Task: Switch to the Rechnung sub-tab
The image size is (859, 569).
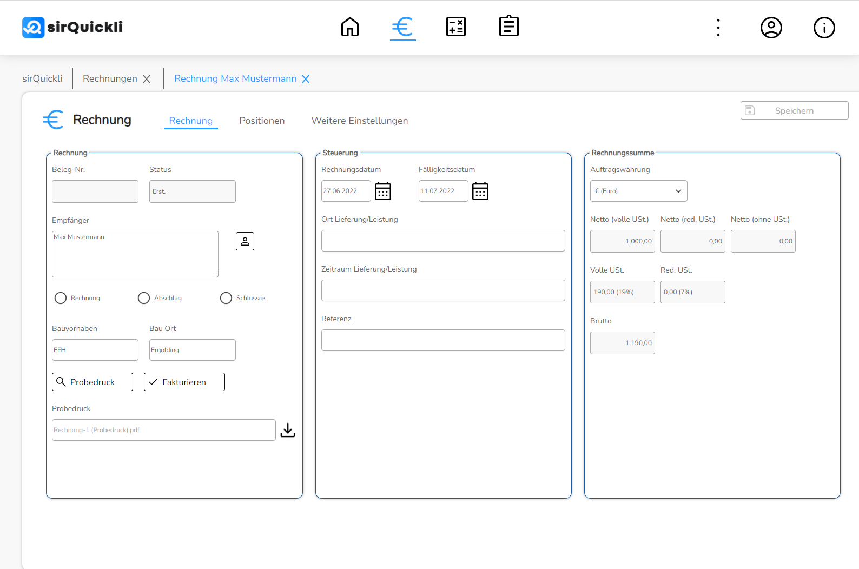Action: click(191, 121)
